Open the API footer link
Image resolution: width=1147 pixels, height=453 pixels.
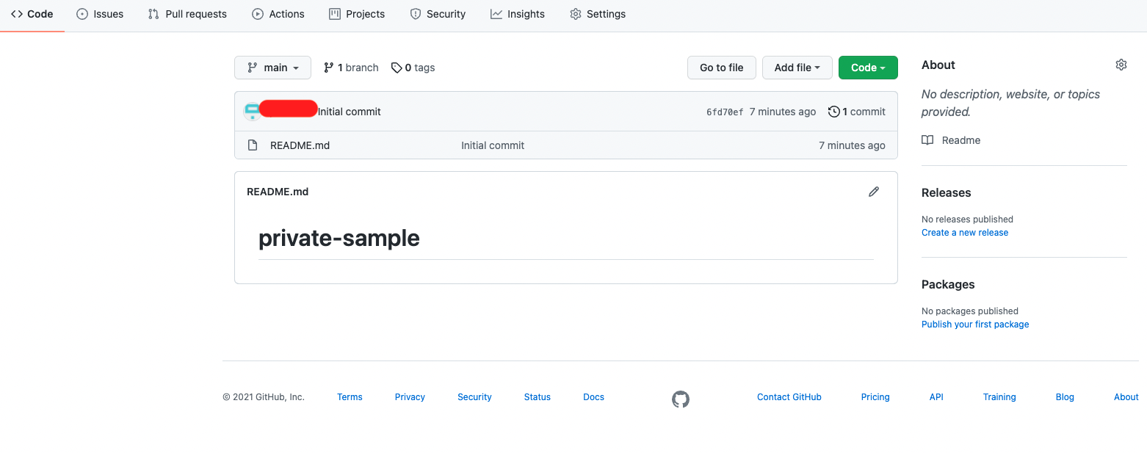936,397
